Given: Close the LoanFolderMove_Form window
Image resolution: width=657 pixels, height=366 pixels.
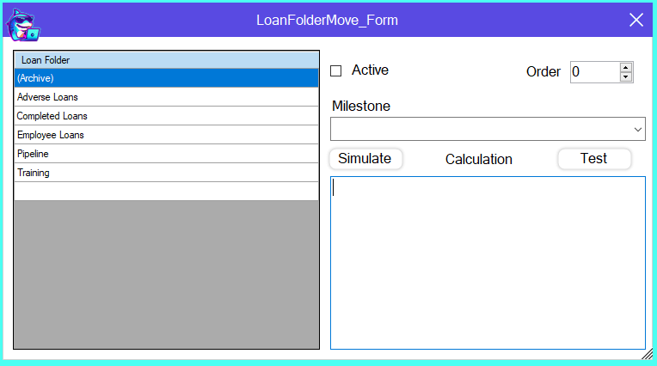Looking at the screenshot, I should (x=636, y=21).
